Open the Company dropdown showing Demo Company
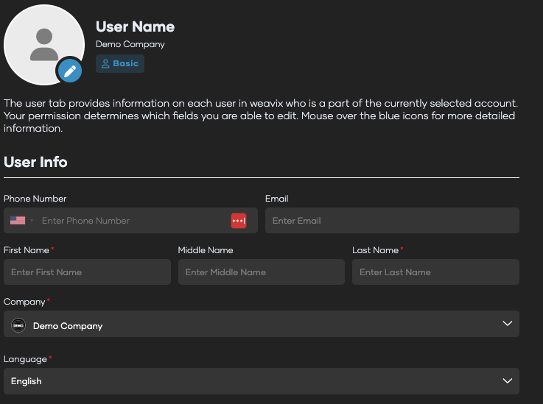Image resolution: width=543 pixels, height=404 pixels. (x=261, y=324)
